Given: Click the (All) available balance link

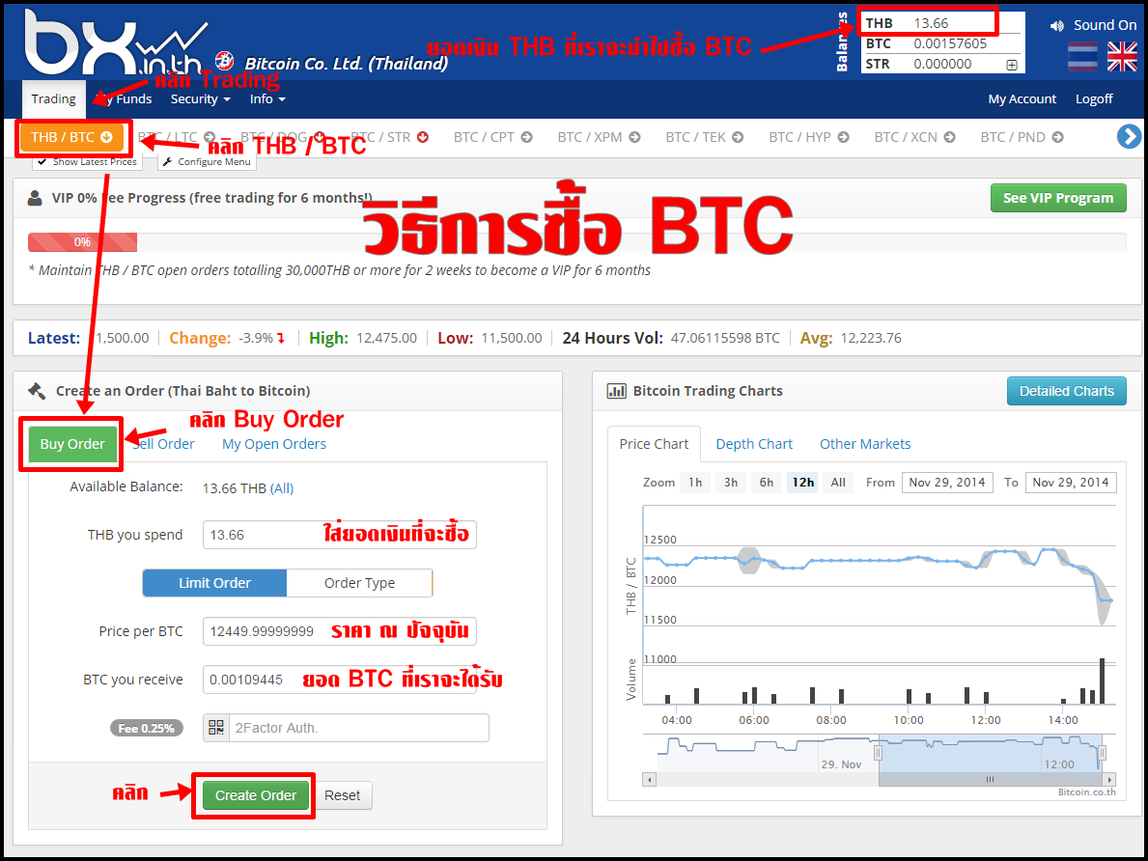Looking at the screenshot, I should (282, 488).
